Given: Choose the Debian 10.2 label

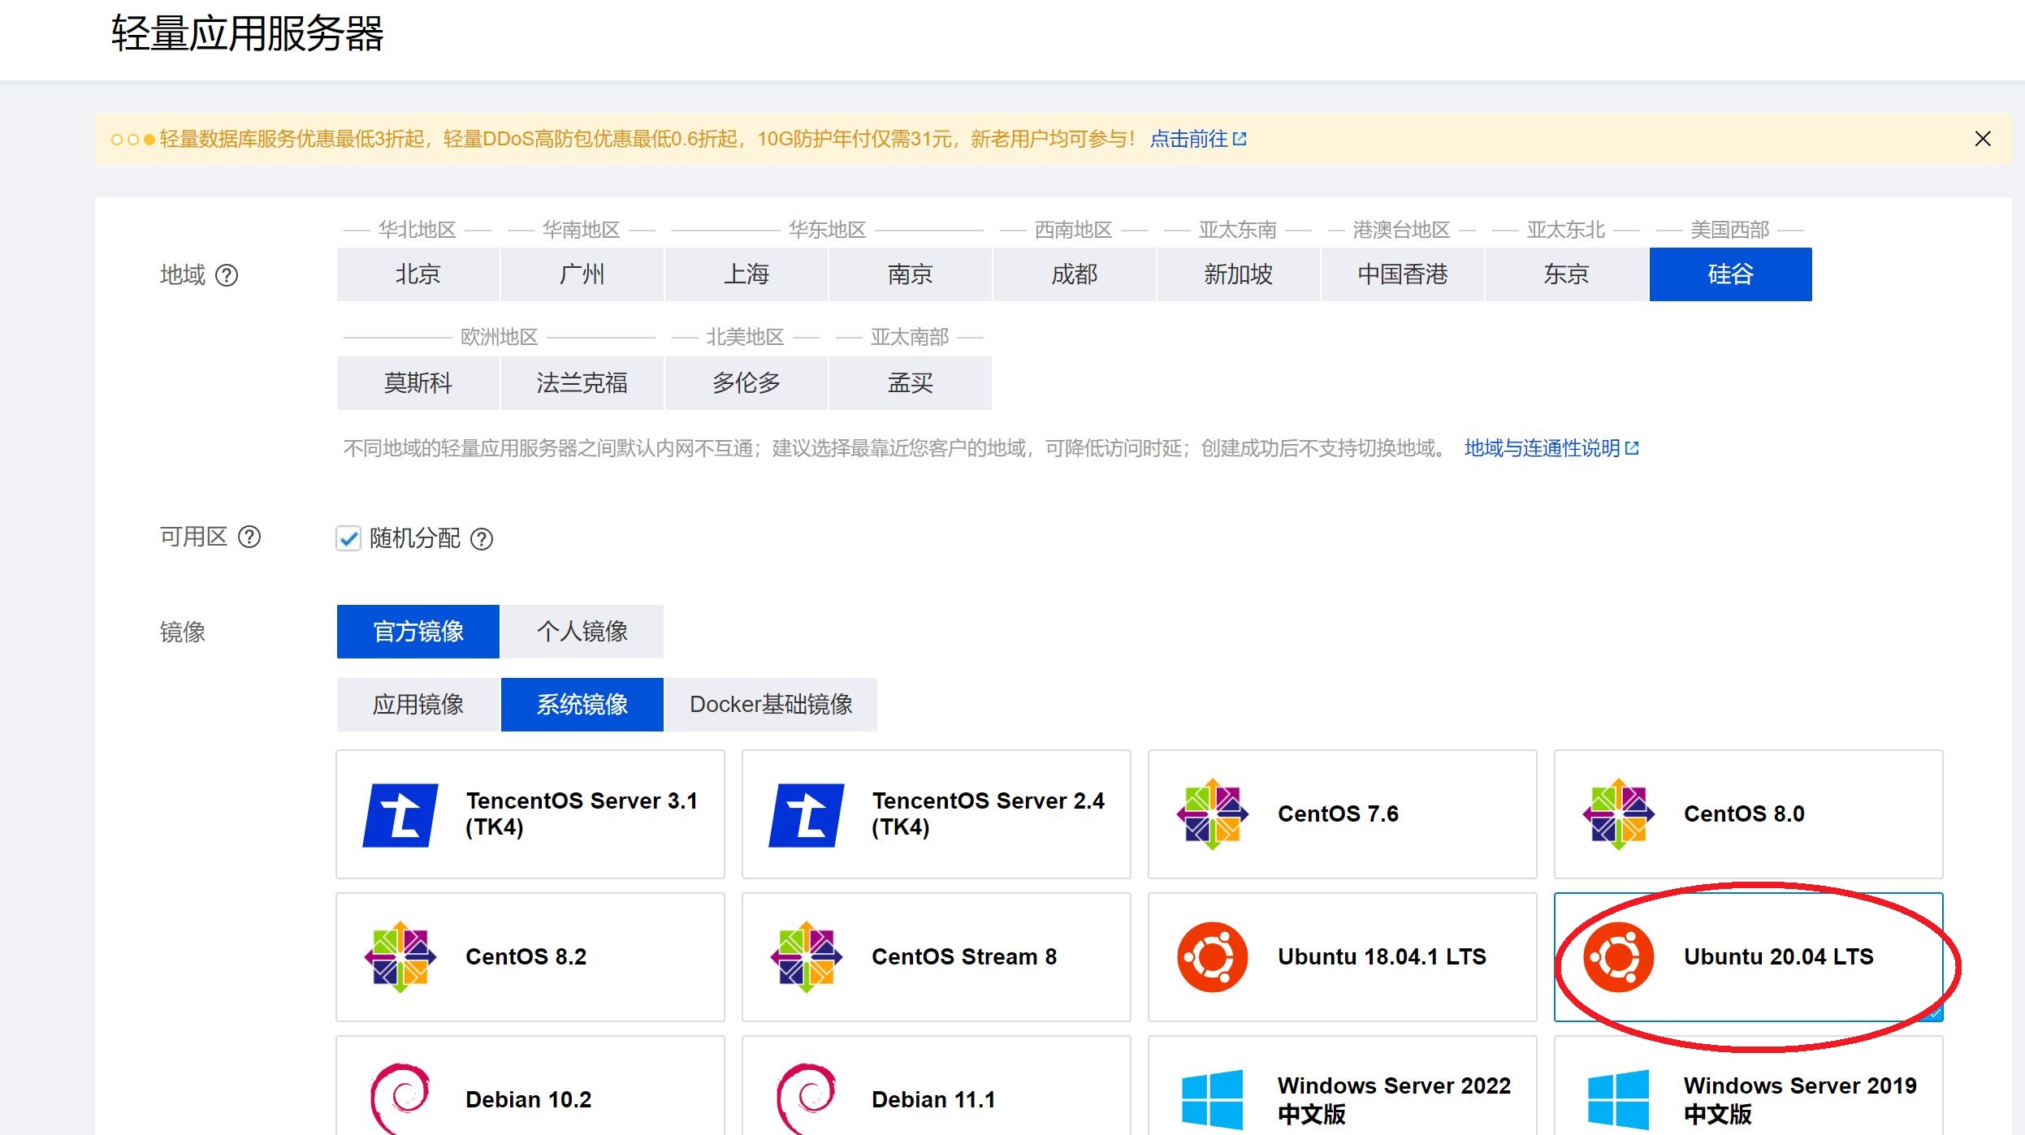Looking at the screenshot, I should [x=528, y=1100].
